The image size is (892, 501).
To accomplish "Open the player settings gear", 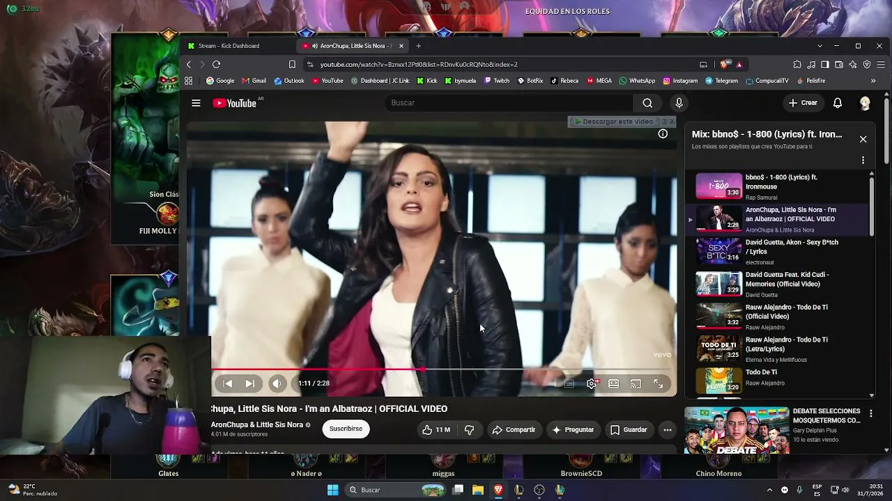I will point(592,383).
